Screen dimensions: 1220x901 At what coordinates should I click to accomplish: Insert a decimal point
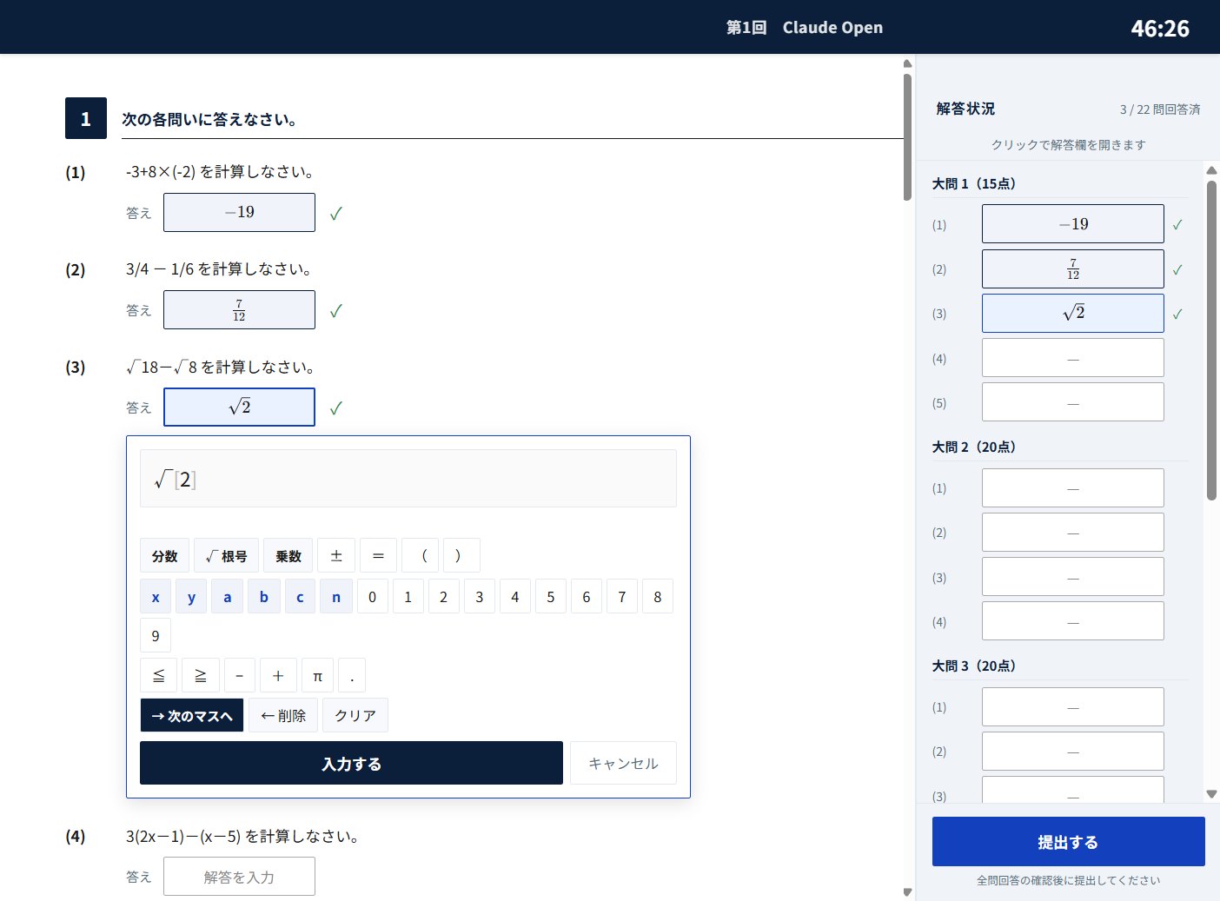pyautogui.click(x=352, y=675)
